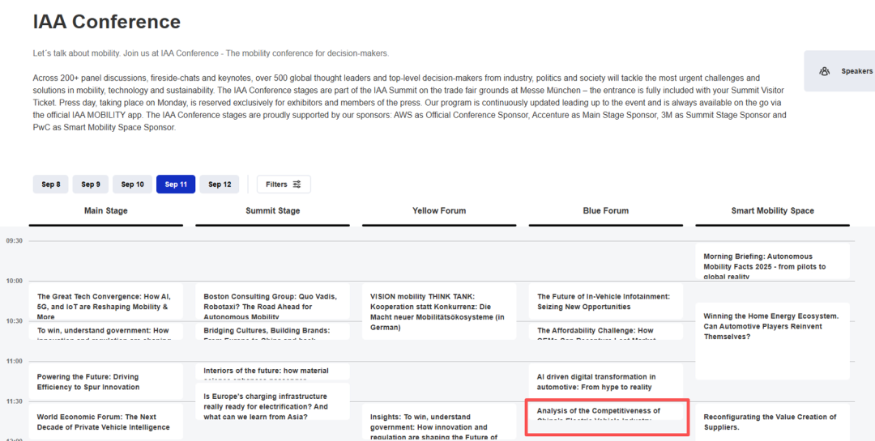Screen dimensions: 875x441
Task: Open The Great Tech Convergence session
Action: (x=106, y=302)
